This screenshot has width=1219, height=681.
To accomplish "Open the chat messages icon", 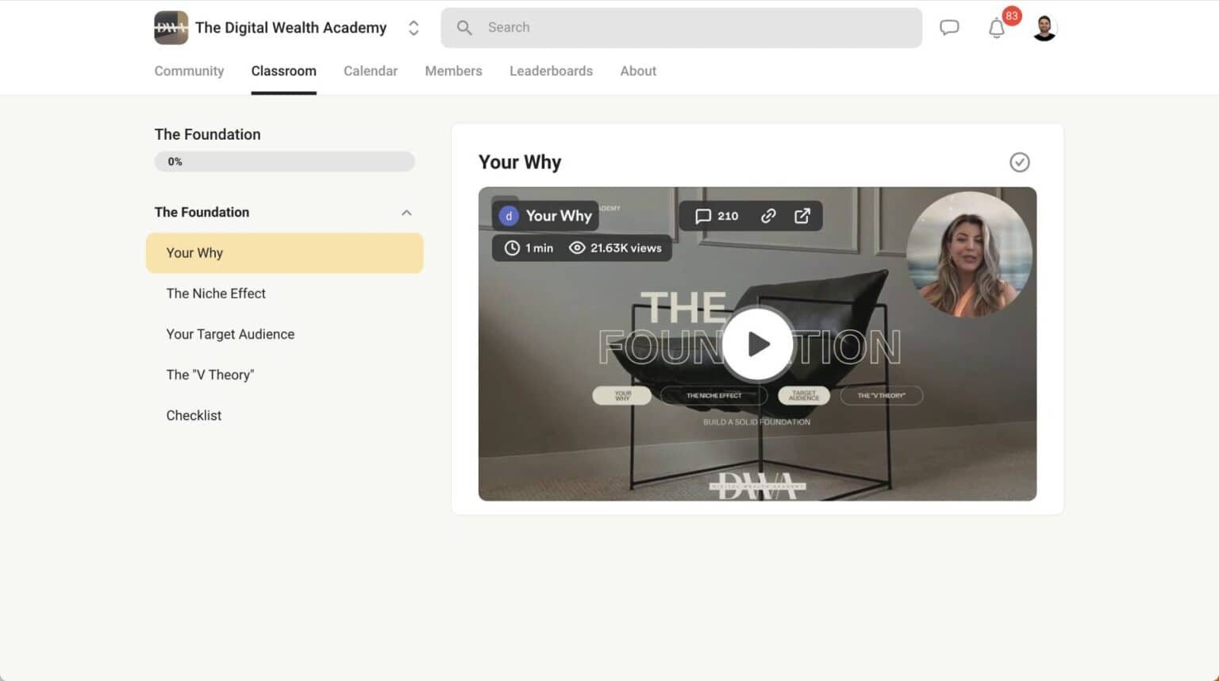I will click(x=949, y=26).
